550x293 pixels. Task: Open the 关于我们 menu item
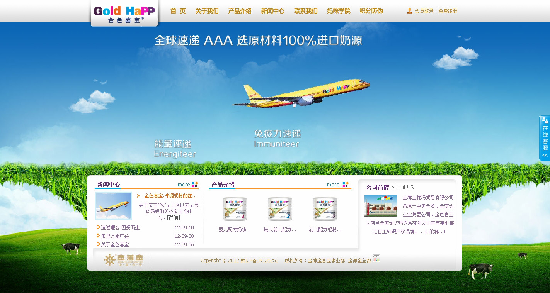point(207,11)
